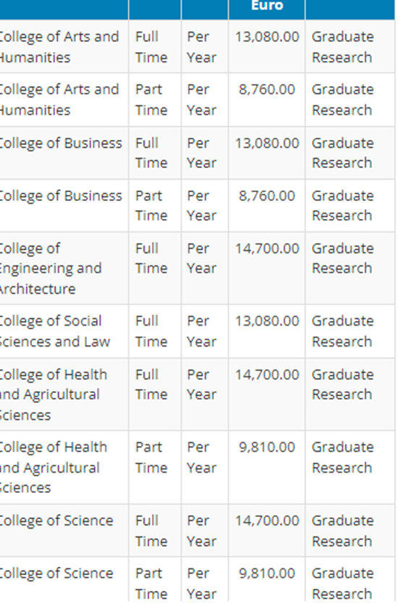Select the 8,760.00 fee for College of Business
398x609 pixels.
click(x=267, y=196)
